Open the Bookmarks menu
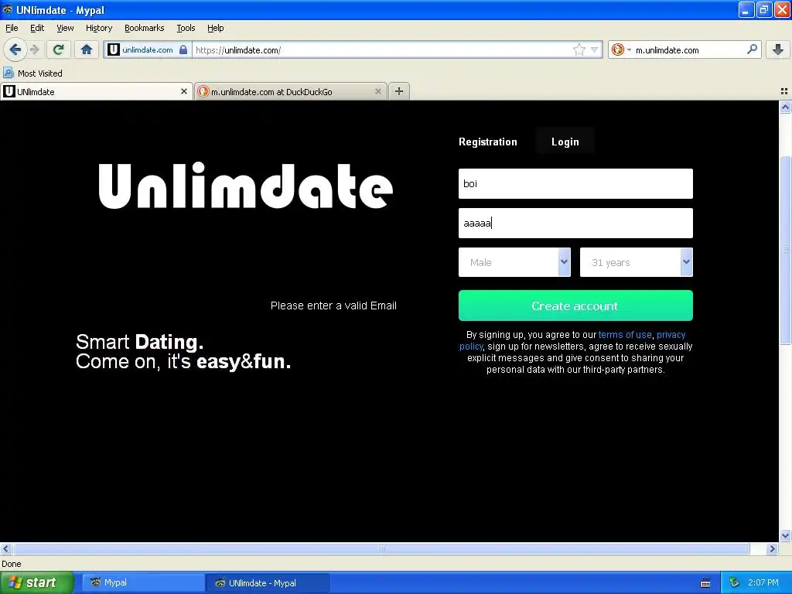 [144, 28]
